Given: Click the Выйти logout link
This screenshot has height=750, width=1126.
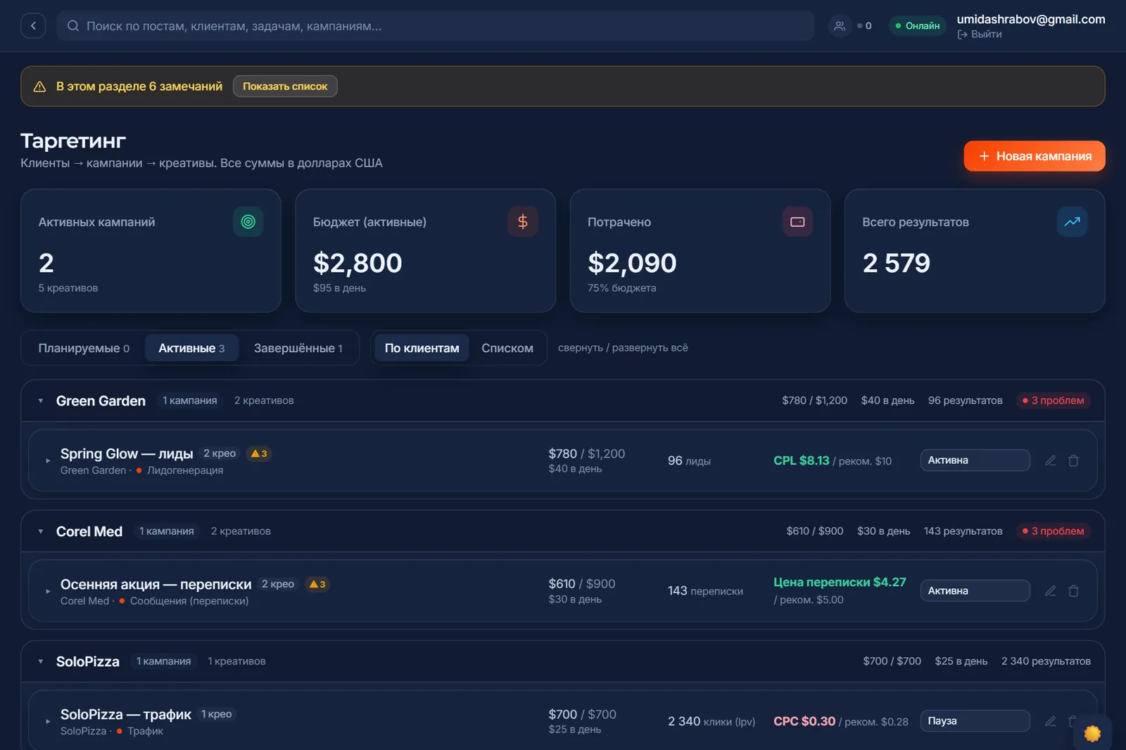Looking at the screenshot, I should (x=980, y=34).
